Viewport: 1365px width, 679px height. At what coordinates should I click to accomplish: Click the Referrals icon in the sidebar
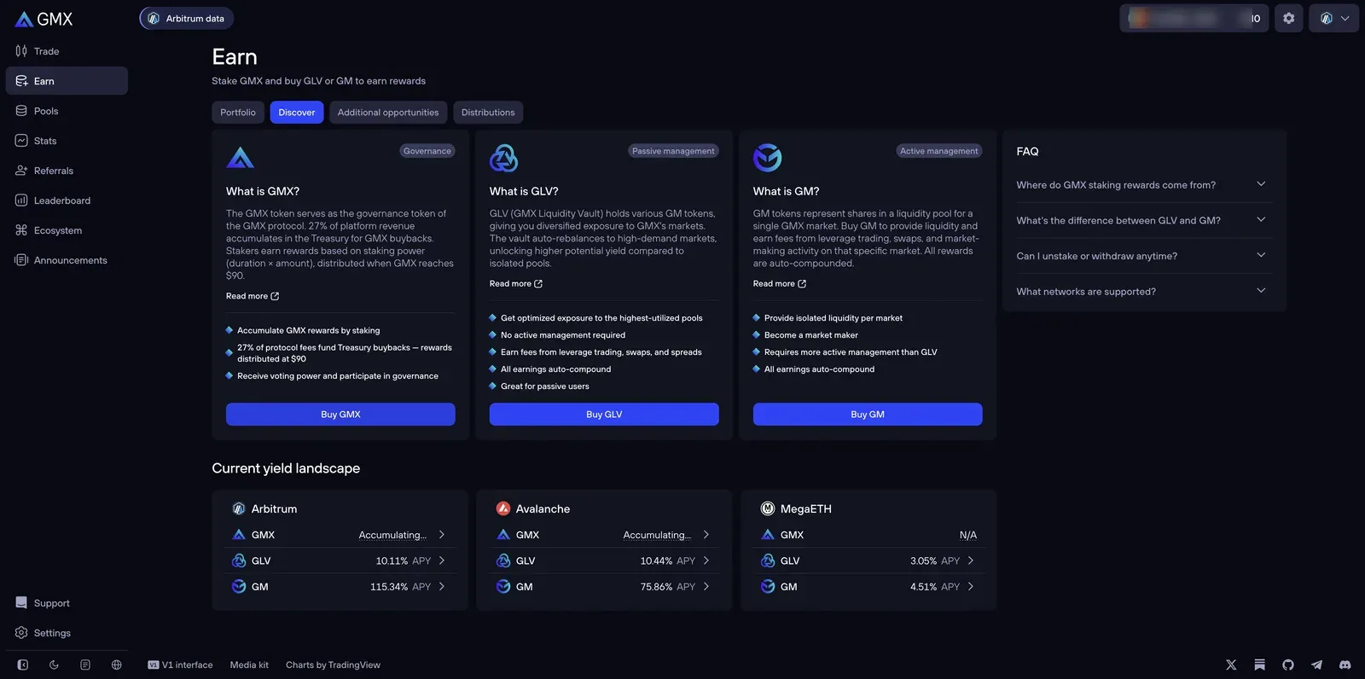(x=21, y=171)
